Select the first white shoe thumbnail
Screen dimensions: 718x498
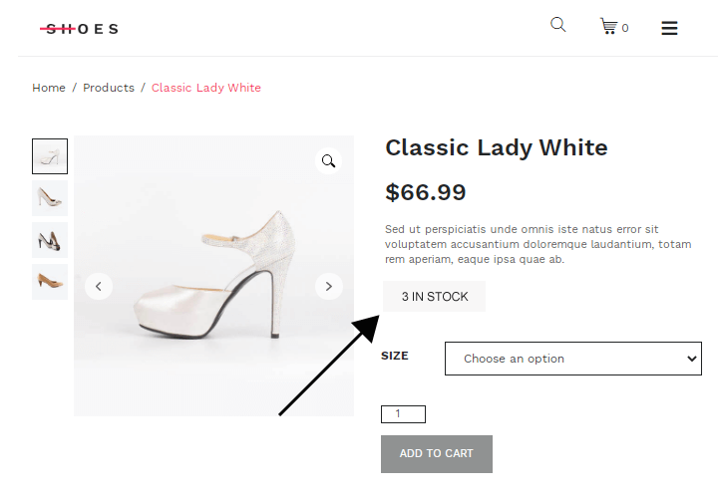(x=50, y=156)
